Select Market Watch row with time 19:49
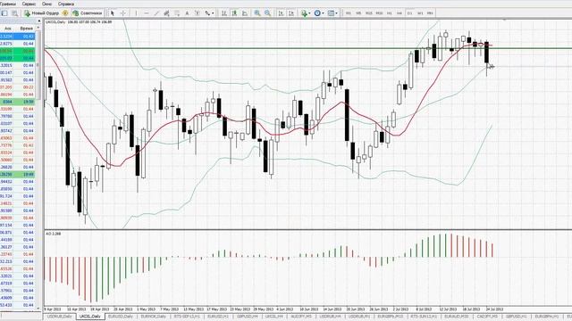572x321 pixels. [x=18, y=175]
